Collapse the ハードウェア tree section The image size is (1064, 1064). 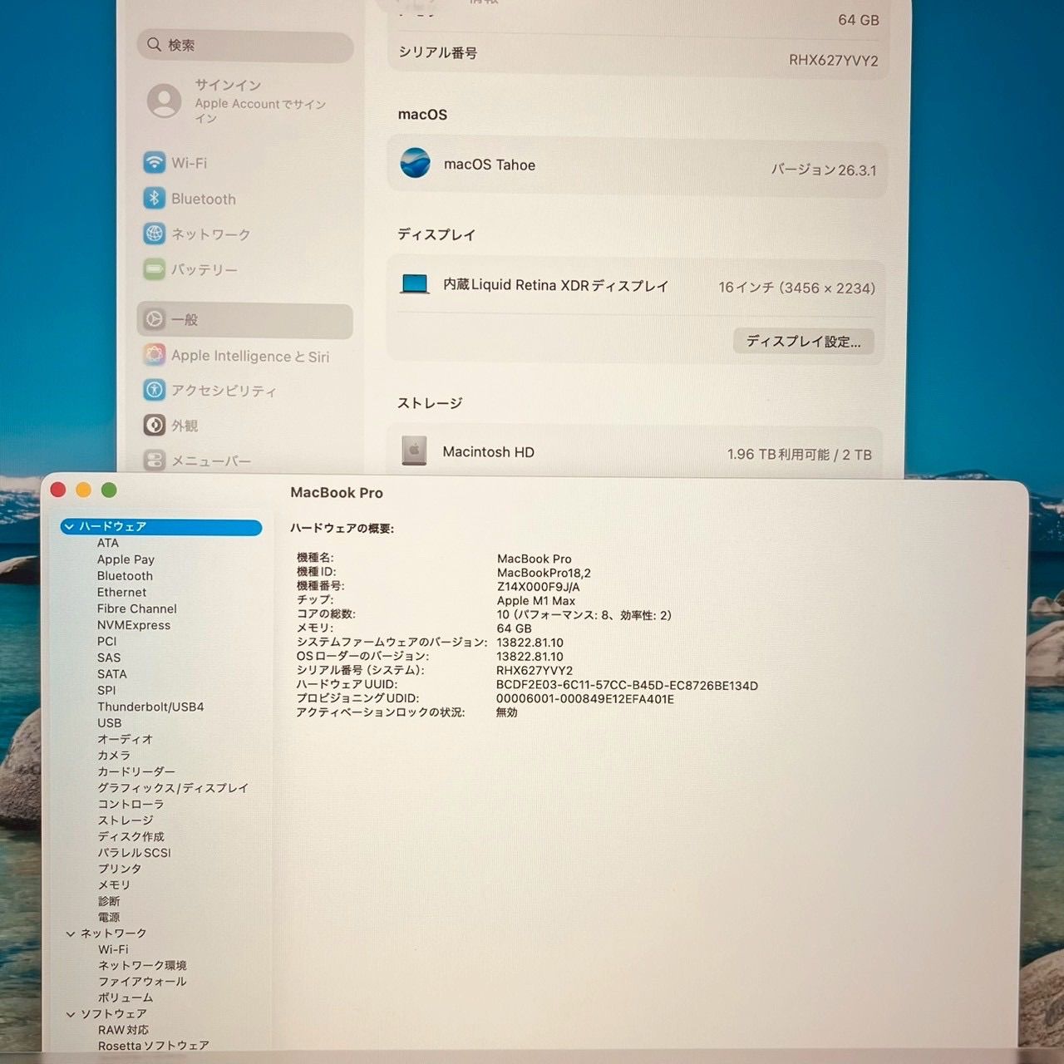70,526
